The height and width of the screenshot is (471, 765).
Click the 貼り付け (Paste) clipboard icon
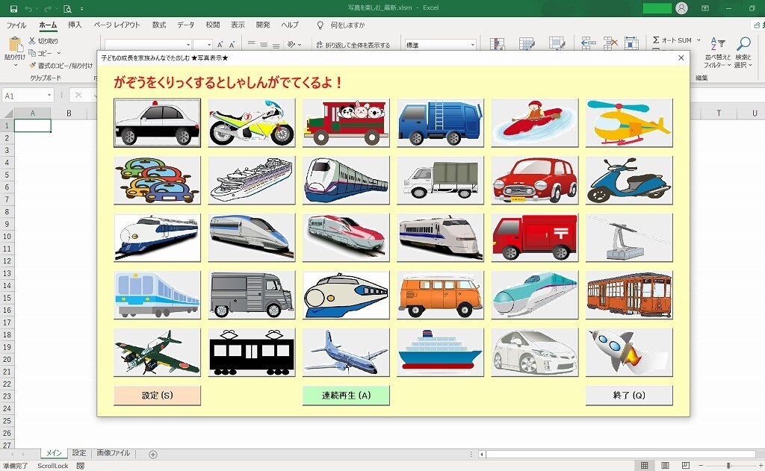click(15, 46)
